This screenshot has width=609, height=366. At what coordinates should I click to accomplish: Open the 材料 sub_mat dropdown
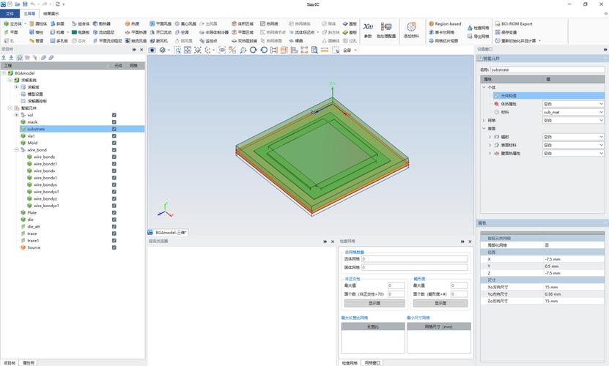coord(573,112)
